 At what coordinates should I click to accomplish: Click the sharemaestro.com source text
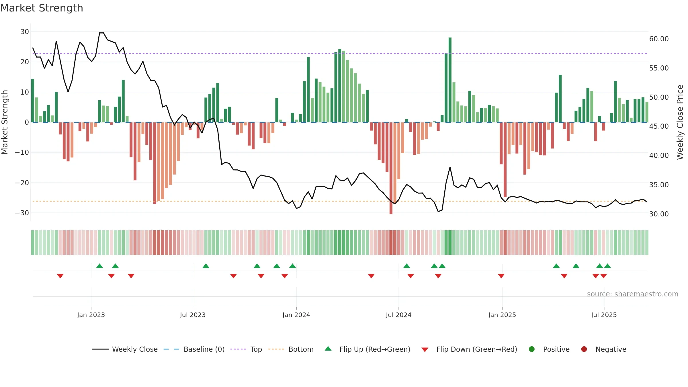[632, 294]
